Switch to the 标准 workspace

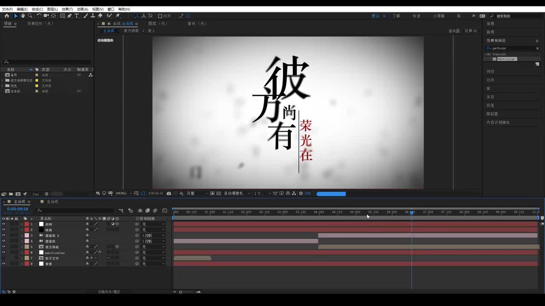point(416,16)
